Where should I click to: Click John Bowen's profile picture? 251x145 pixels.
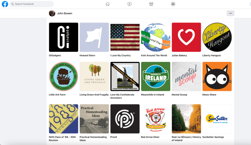click(52, 13)
